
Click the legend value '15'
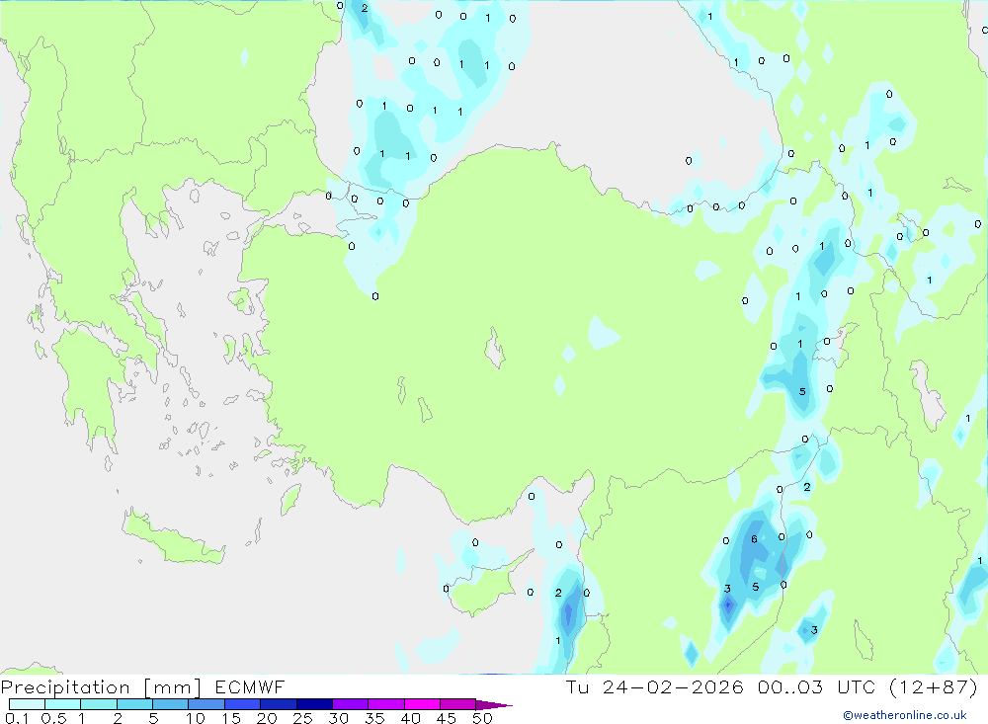pos(231,718)
